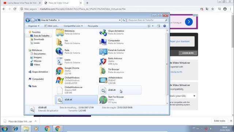This screenshot has height=132, width=234.
Task: Click the Repair your download link
Action: click(x=180, y=41)
